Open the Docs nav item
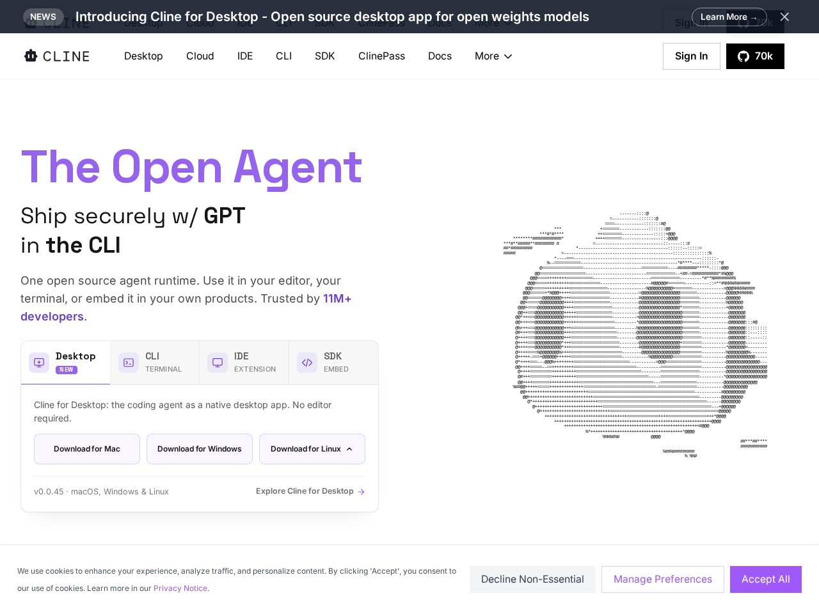The height and width of the screenshot is (614, 819). 440,56
